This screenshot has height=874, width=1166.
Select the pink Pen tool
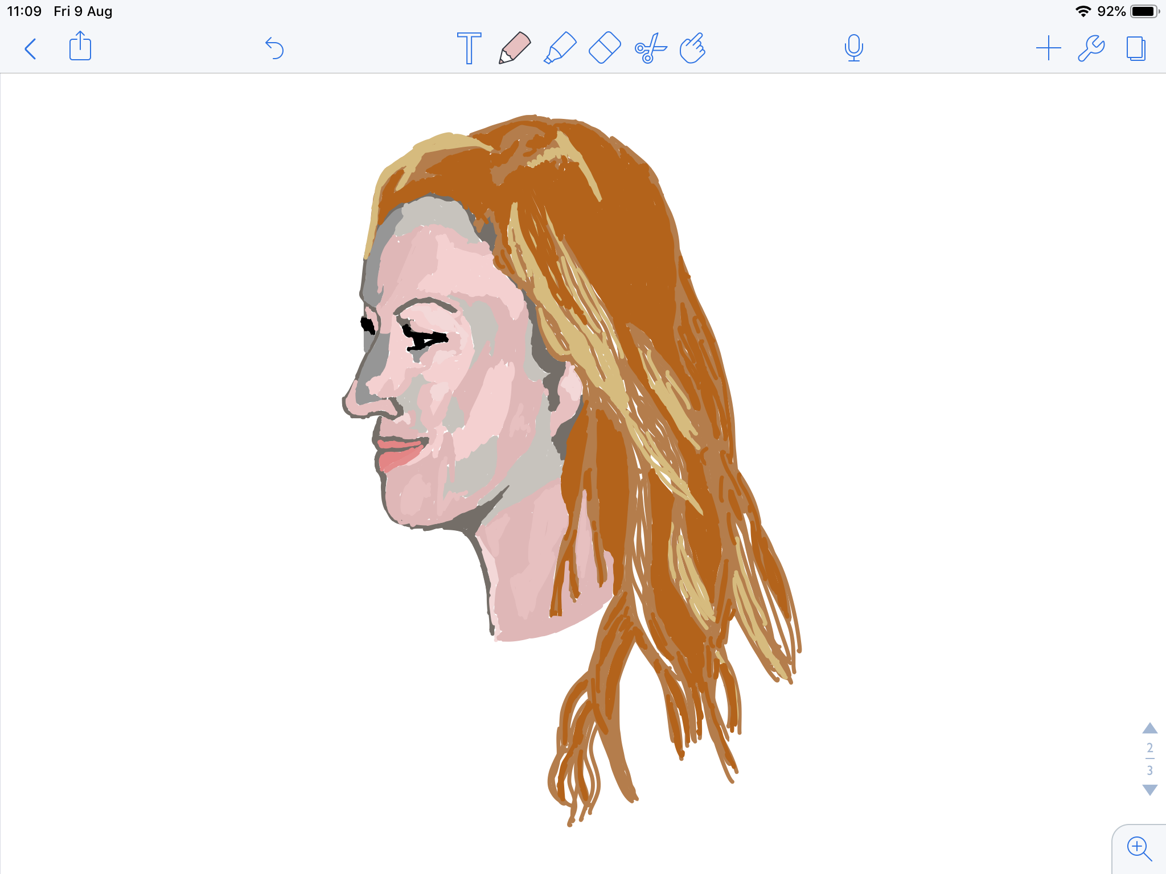(514, 48)
